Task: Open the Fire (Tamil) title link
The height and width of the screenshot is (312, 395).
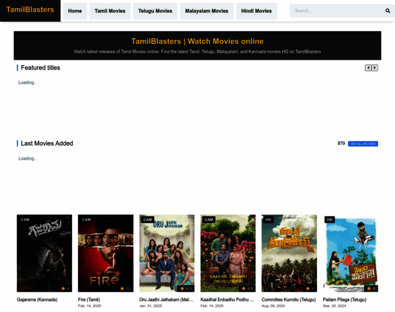Action: (x=89, y=300)
